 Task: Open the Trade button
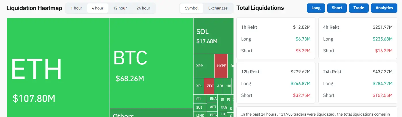pos(359,8)
